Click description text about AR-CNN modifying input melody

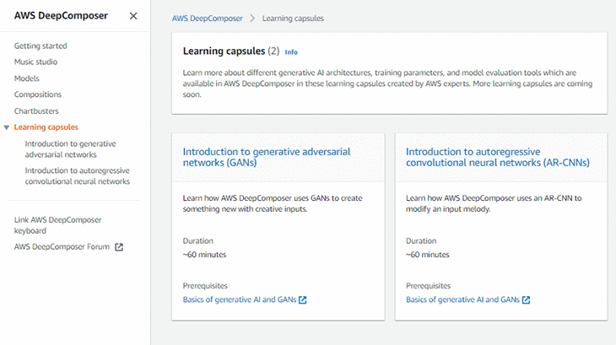[x=494, y=203]
